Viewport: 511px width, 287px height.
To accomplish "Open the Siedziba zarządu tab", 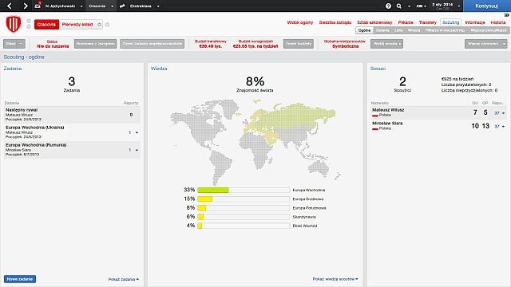I will pyautogui.click(x=335, y=22).
